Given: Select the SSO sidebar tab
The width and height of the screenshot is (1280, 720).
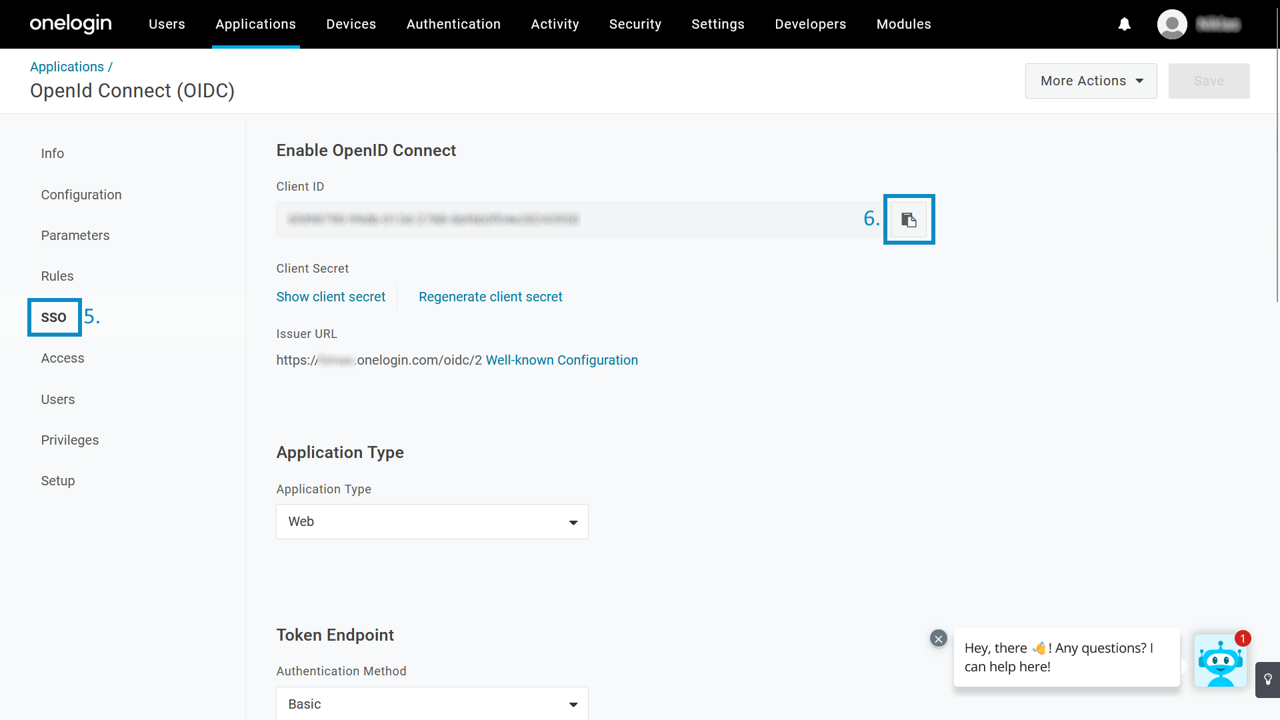Looking at the screenshot, I should tap(54, 317).
